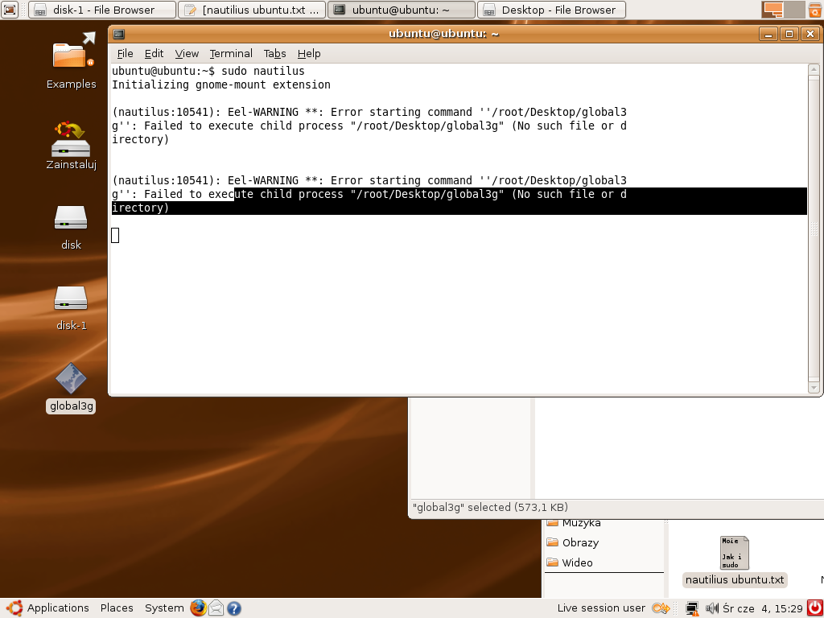The image size is (824, 618).
Task: Maximize the terminal window
Action: coord(789,34)
